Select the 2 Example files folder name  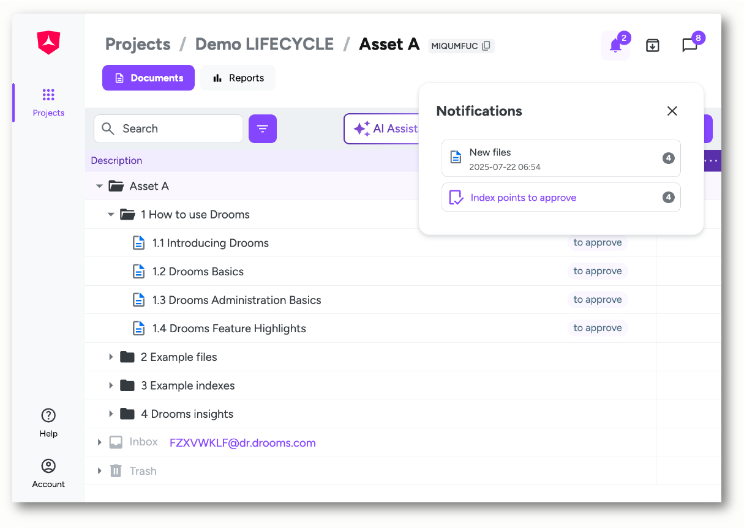(179, 357)
